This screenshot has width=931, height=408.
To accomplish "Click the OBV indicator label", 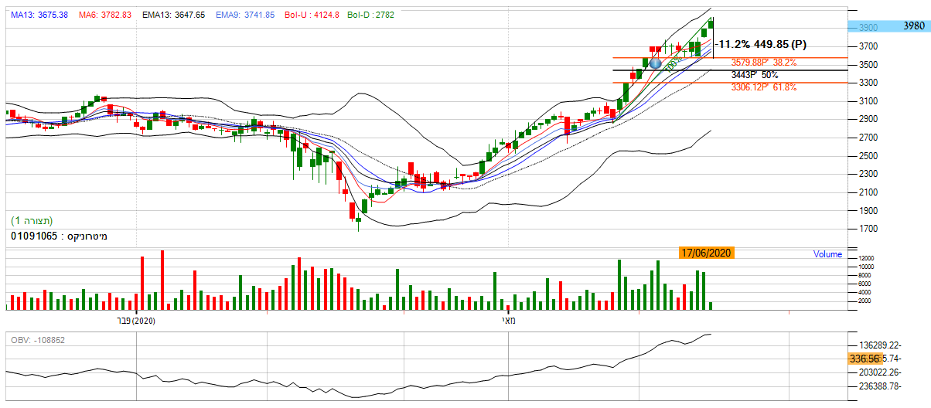I will [37, 340].
